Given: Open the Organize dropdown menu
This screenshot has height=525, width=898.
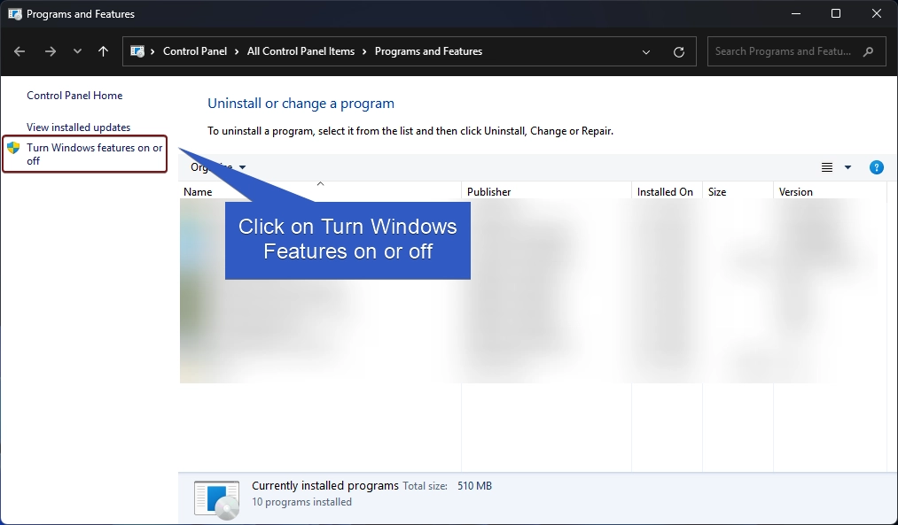Looking at the screenshot, I should coord(218,167).
